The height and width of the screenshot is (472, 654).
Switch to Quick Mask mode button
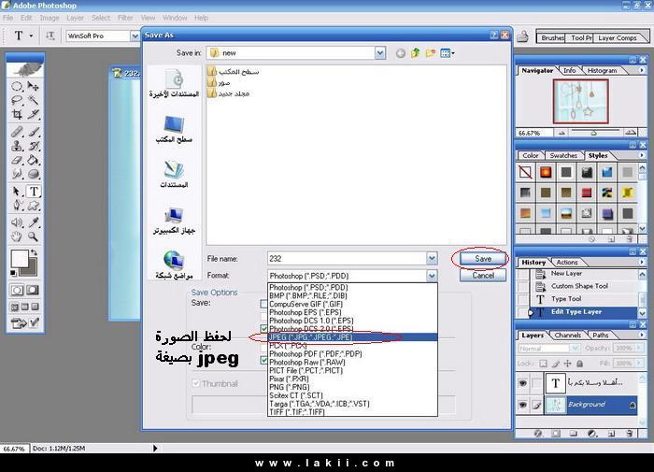[x=33, y=290]
